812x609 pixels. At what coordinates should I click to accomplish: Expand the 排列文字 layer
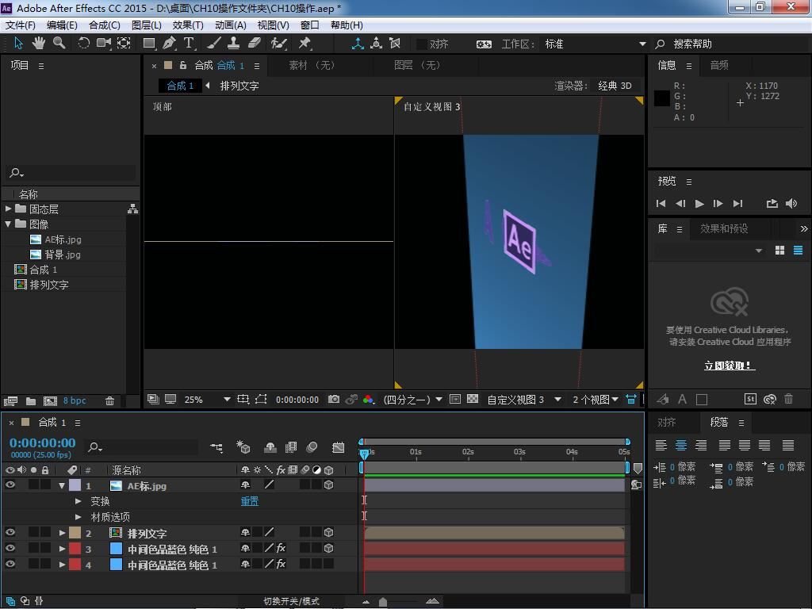(62, 533)
